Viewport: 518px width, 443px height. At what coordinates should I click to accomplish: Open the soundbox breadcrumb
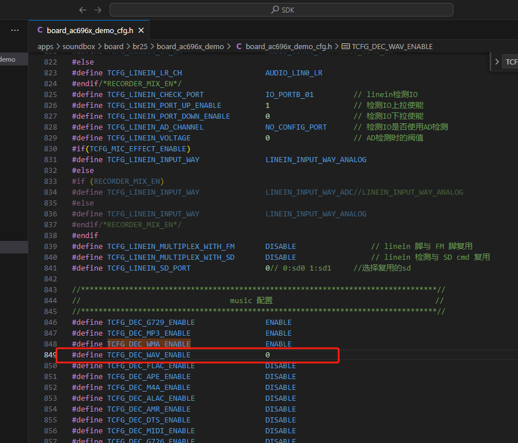79,47
